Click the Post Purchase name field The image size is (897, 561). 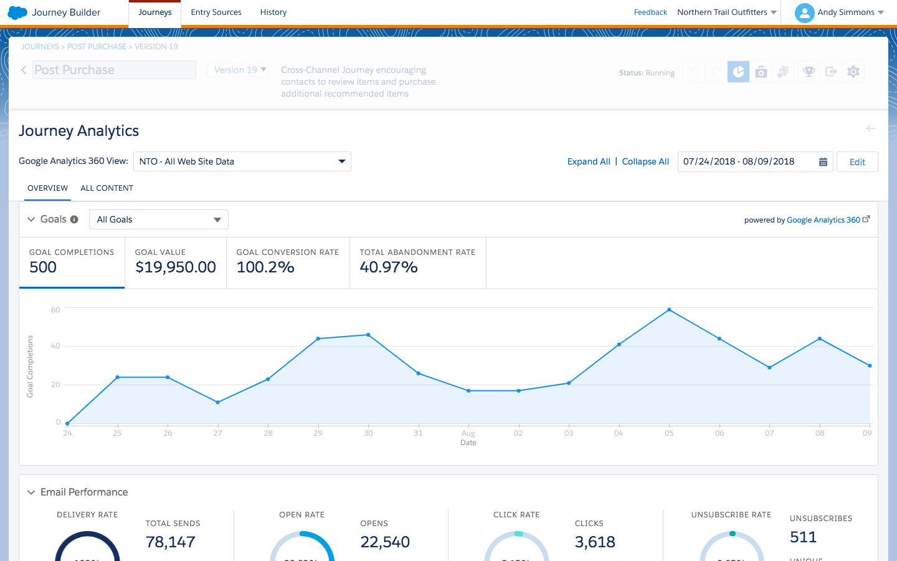[x=114, y=70]
